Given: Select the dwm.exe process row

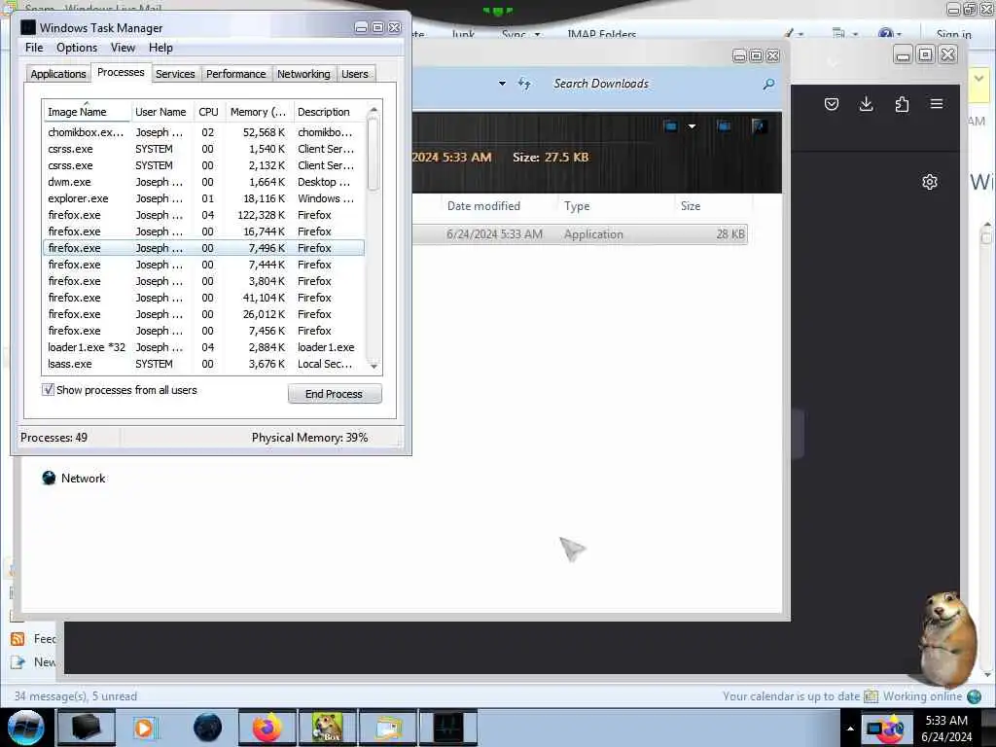Looking at the screenshot, I should (203, 182).
